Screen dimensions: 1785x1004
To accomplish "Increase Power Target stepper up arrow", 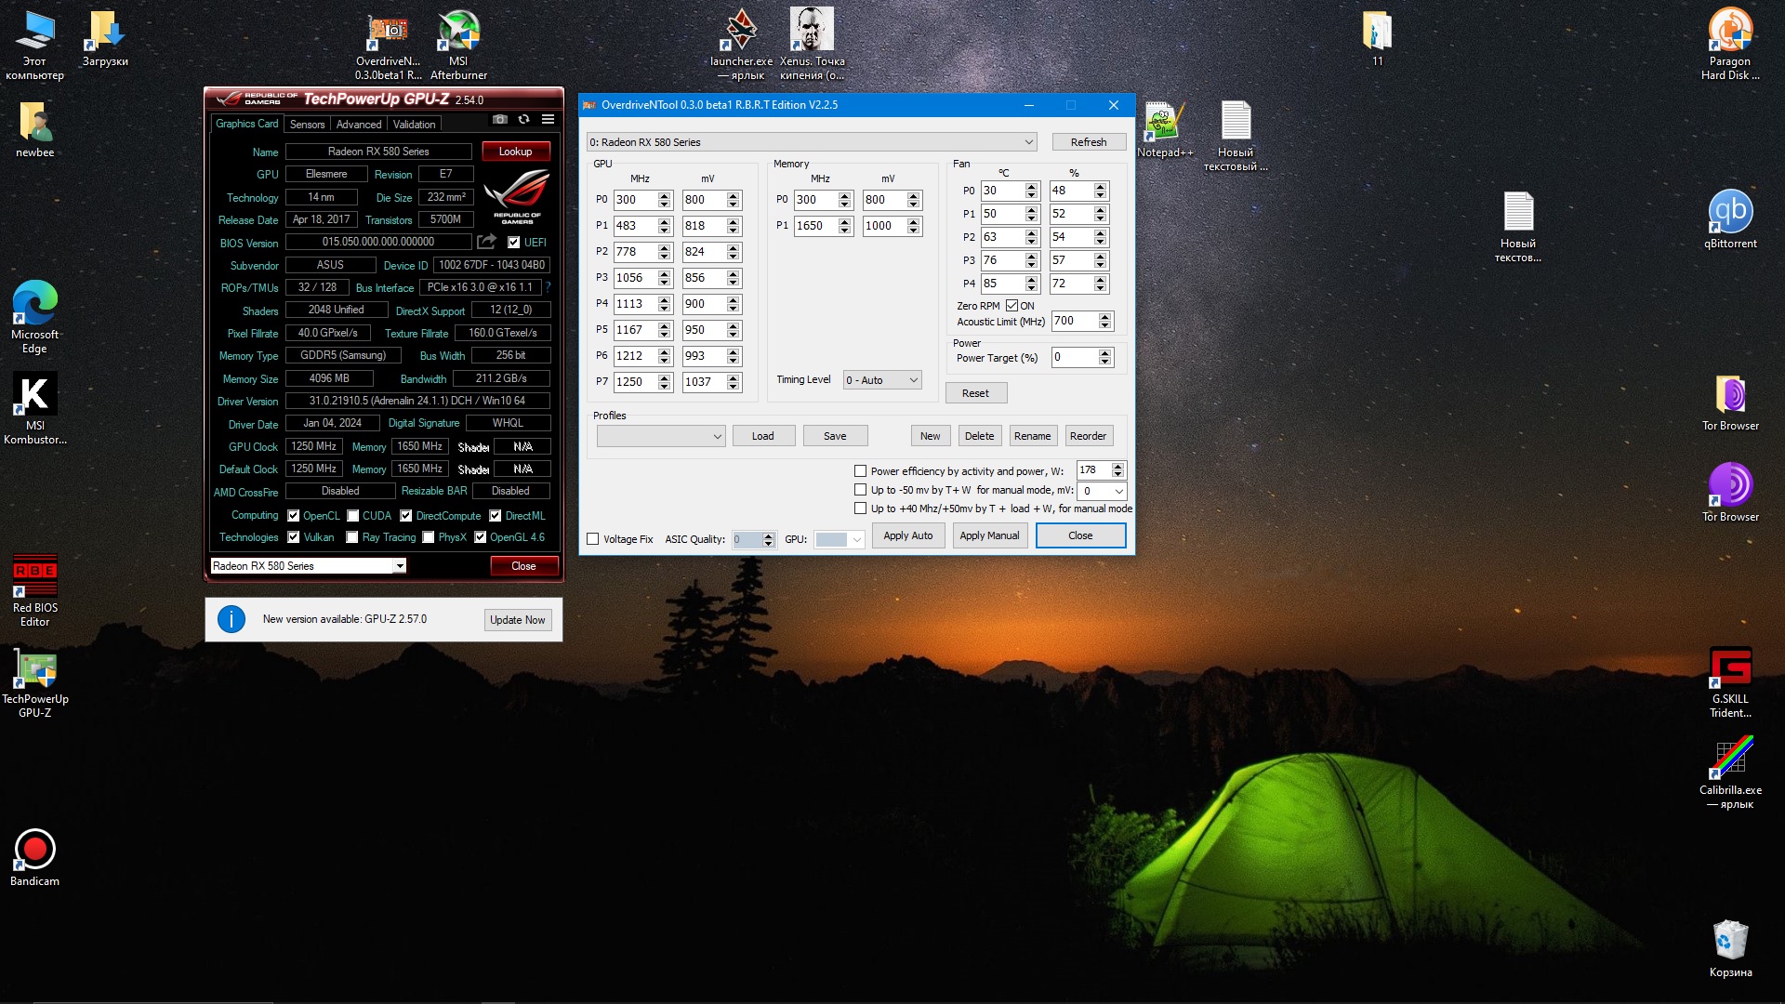I will [x=1104, y=353].
